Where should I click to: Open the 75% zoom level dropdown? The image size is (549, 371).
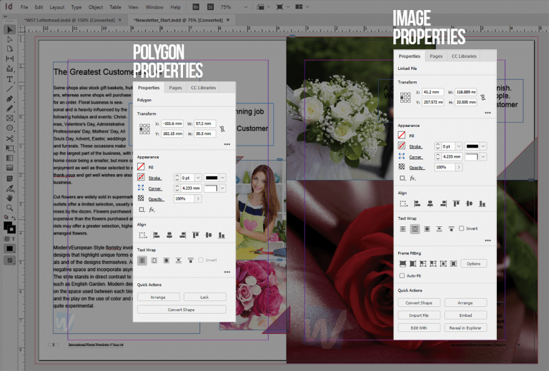coord(245,7)
